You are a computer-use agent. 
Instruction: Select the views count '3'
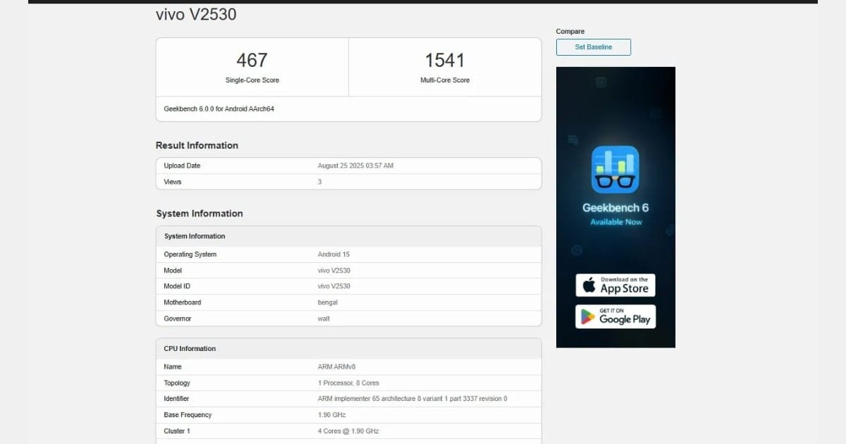[x=320, y=182]
